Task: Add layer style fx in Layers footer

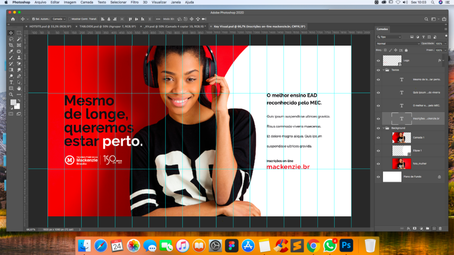Action: (408, 229)
